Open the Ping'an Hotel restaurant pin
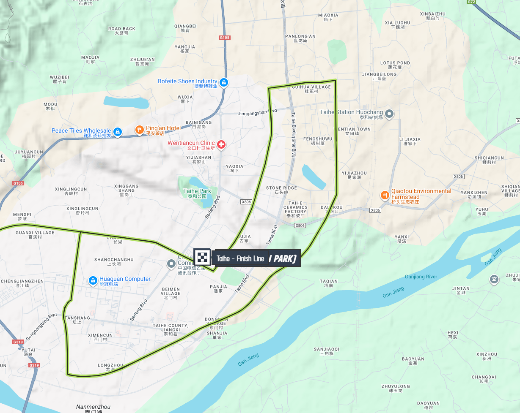 140,130
